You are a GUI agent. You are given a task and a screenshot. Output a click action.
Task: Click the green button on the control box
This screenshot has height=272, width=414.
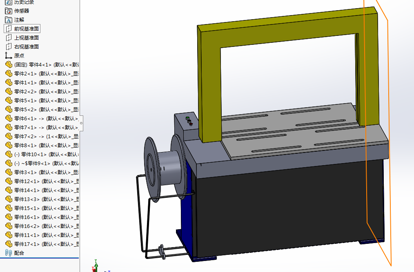187,118
